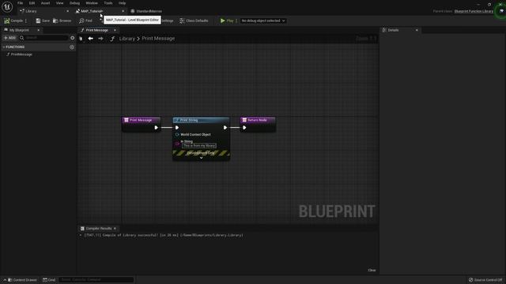Viewport: 506px width, 284px height.
Task: Open the Tools menu
Action: point(108,3)
